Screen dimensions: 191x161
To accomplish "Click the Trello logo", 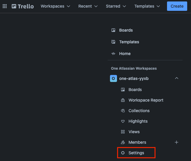I will pyautogui.click(x=23, y=6).
